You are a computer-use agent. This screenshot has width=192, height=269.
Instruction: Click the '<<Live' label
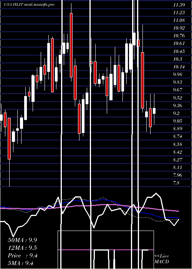click(162, 256)
